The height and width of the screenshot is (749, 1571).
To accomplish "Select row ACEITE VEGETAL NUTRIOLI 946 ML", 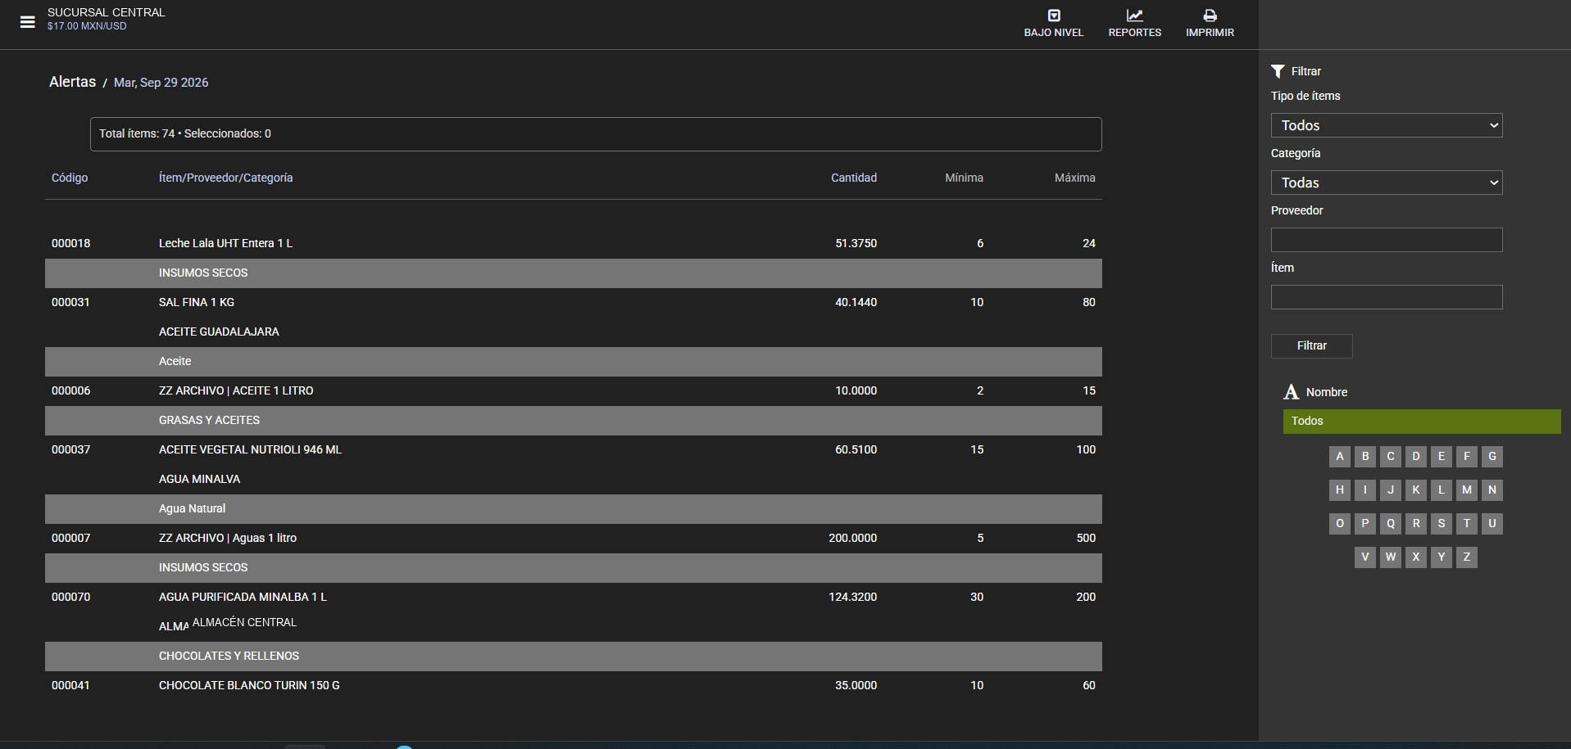I will click(x=574, y=450).
